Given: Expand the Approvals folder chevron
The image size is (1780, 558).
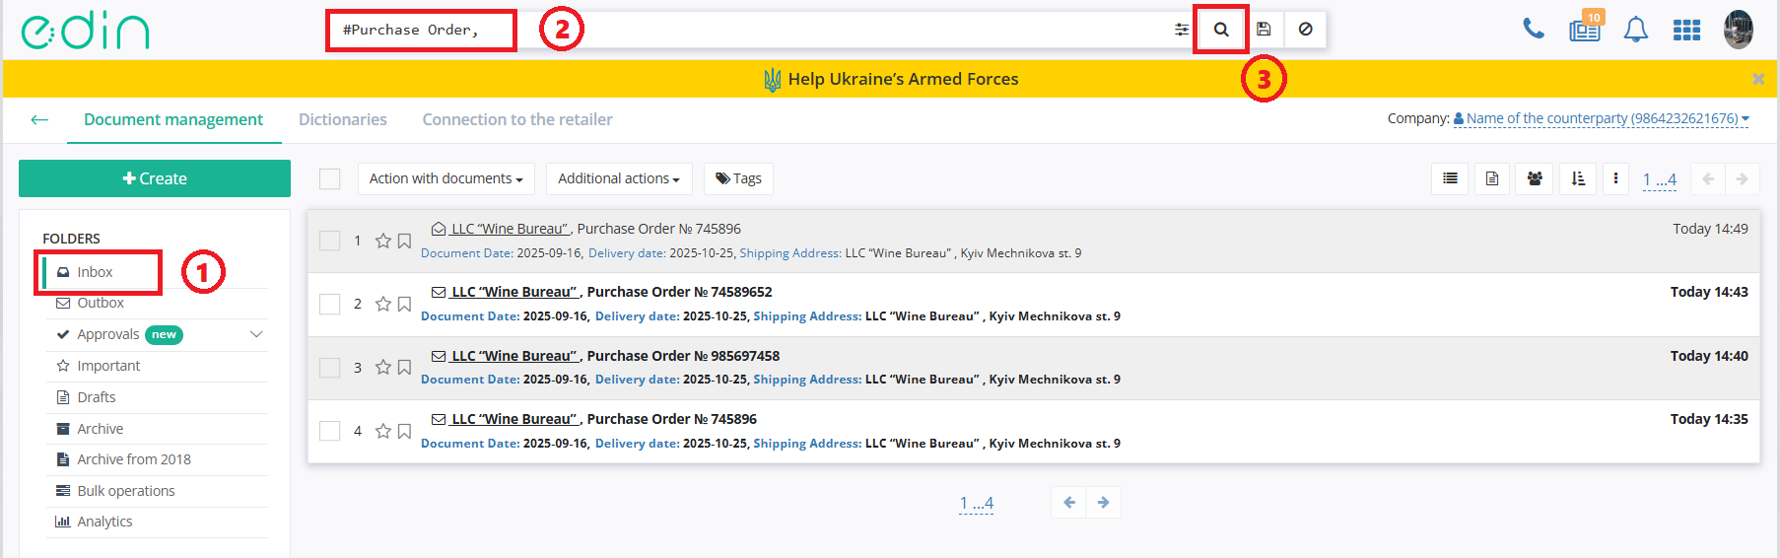Looking at the screenshot, I should 256,334.
